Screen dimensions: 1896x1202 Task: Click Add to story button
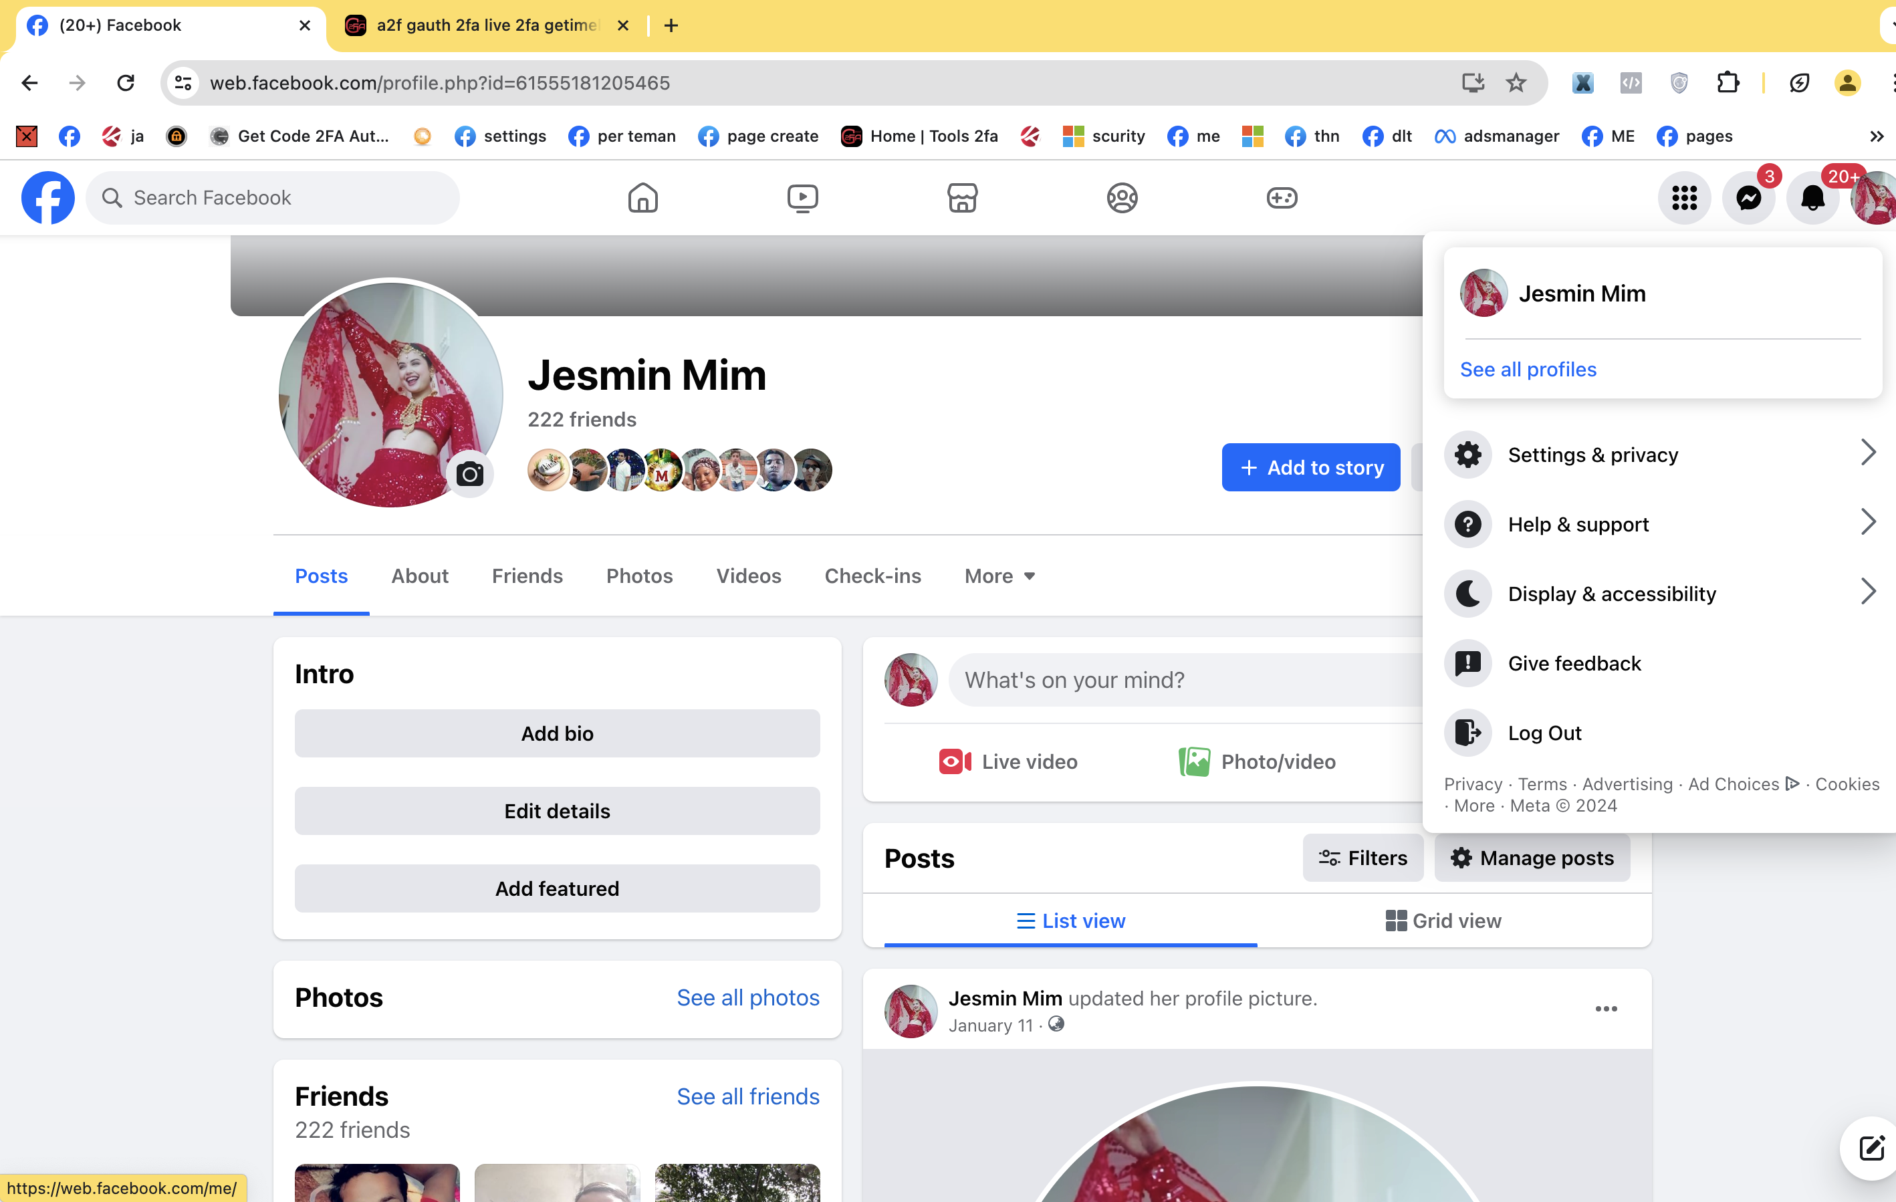click(x=1311, y=467)
